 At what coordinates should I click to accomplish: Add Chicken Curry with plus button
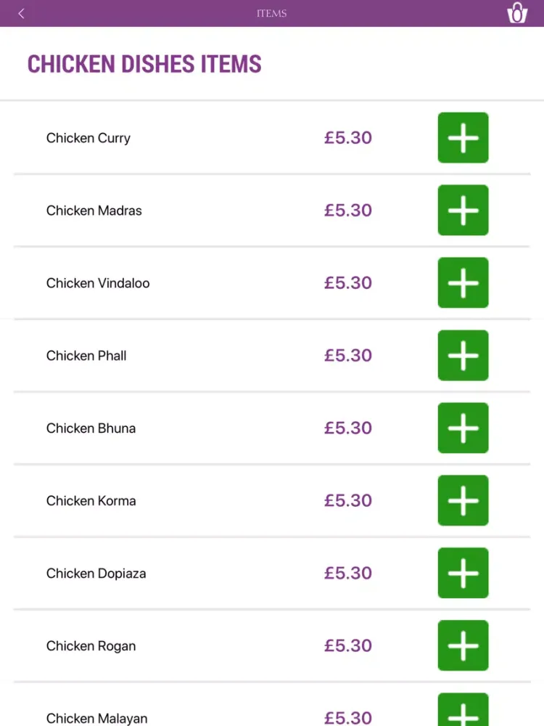click(x=463, y=137)
